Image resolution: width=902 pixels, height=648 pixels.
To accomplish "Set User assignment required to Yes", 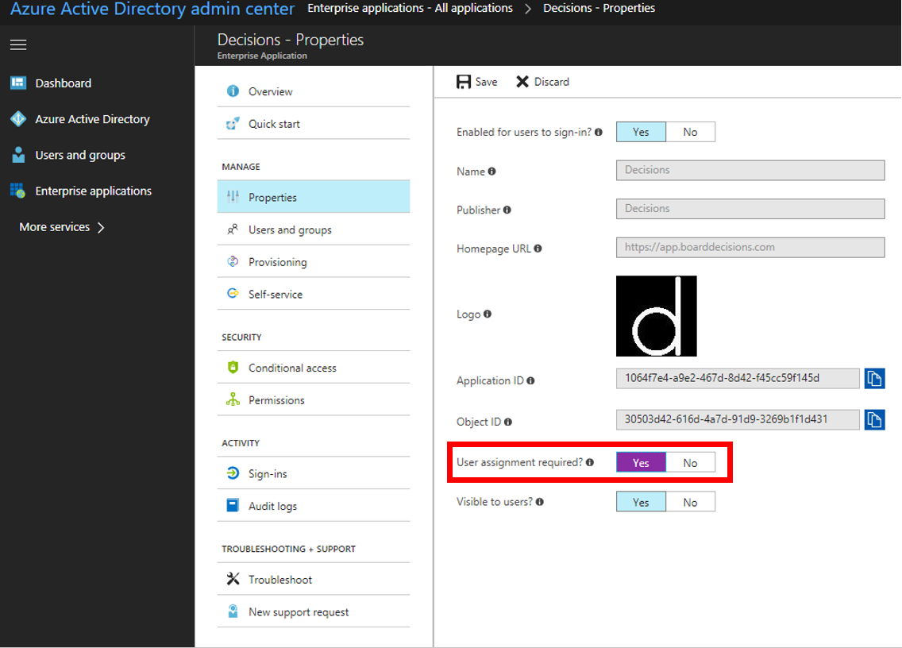I will (641, 463).
